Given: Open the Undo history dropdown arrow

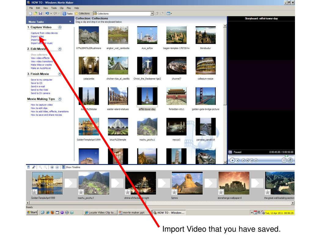Looking at the screenshot, I should click(x=51, y=13).
